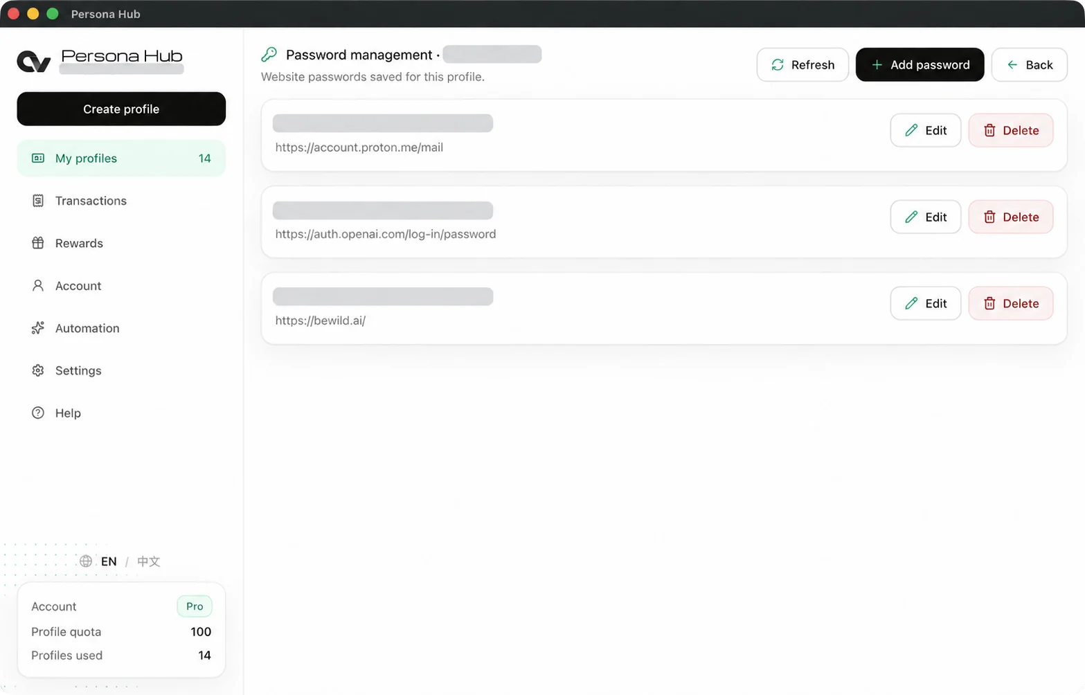Open the Automation text label in the sidebar
This screenshot has width=1085, height=695.
pos(87,328)
